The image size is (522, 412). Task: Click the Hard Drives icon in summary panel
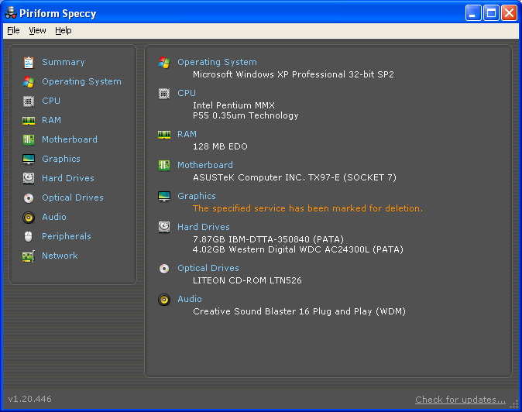tap(164, 228)
